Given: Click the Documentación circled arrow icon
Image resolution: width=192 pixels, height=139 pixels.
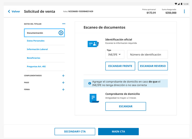Looking at the screenshot, I should tap(61, 33).
